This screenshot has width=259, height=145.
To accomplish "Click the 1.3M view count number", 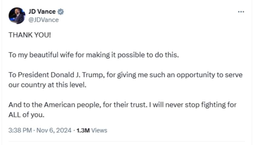I will click(83, 130).
